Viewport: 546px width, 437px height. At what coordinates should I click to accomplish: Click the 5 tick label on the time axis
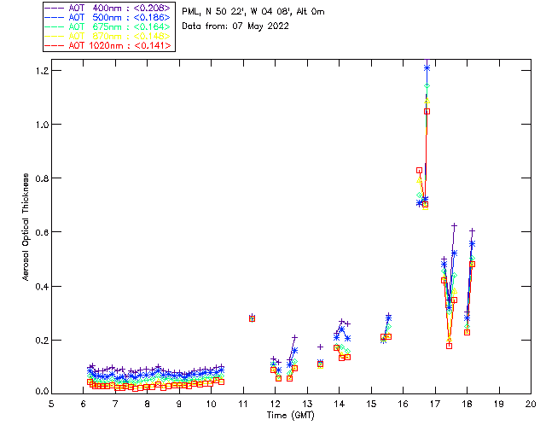point(51,404)
